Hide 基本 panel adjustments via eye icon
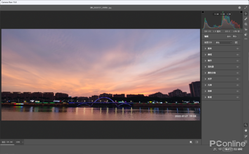The width and height of the screenshot is (249, 154). 238,48
